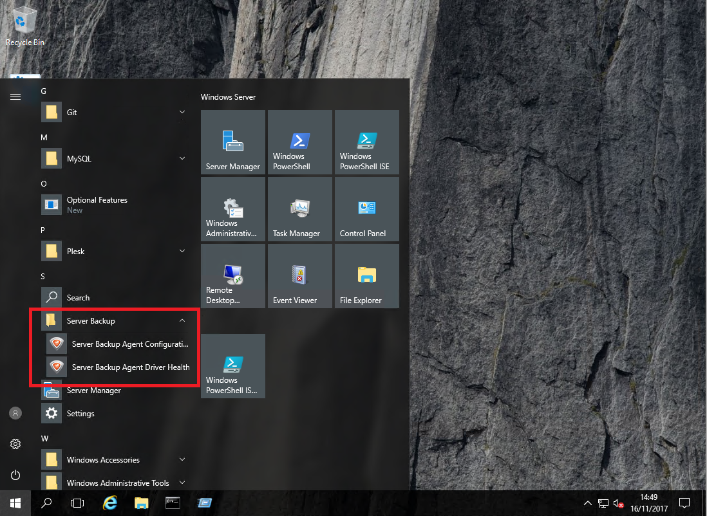The height and width of the screenshot is (516, 707).
Task: Expand the Windows Administrative Tools chevron
Action: tap(182, 482)
